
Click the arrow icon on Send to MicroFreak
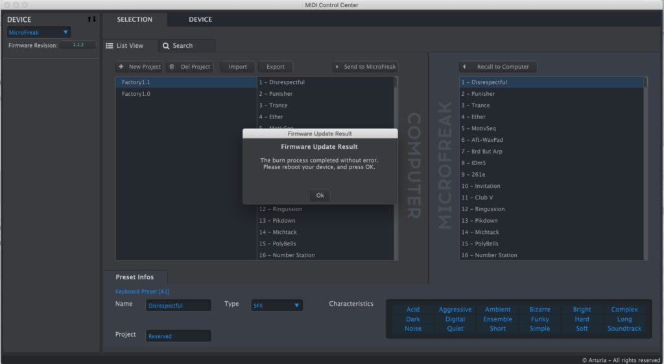[x=337, y=67]
